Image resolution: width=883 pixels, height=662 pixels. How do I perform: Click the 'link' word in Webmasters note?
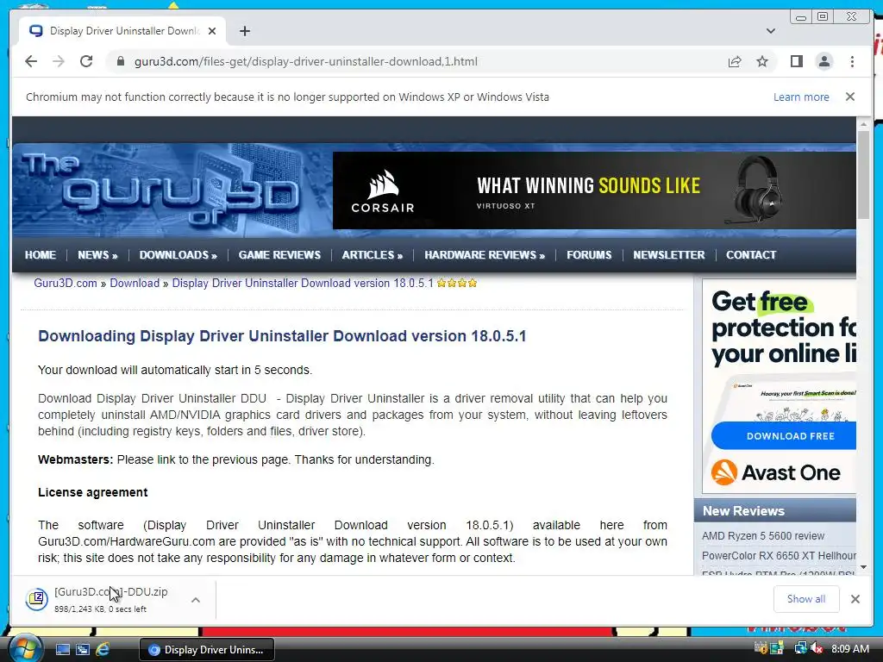[x=166, y=460]
